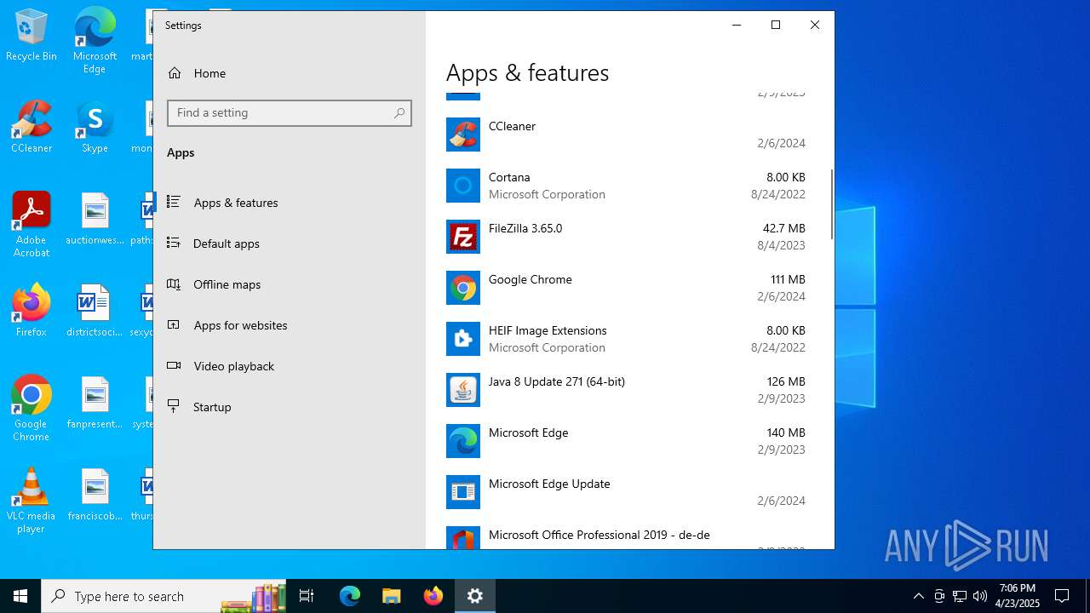The width and height of the screenshot is (1090, 613).
Task: Open the Adobe Acrobat desktop shortcut
Action: click(x=32, y=225)
